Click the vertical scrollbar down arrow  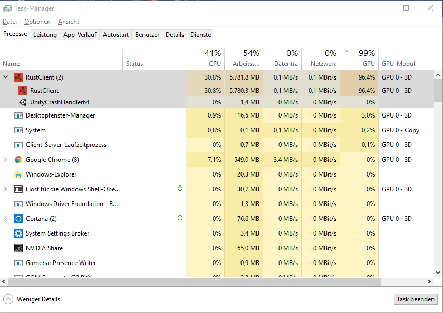click(x=438, y=273)
